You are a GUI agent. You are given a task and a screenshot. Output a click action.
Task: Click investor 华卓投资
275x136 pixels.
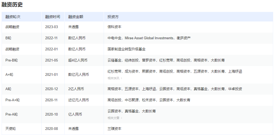tap(235, 89)
